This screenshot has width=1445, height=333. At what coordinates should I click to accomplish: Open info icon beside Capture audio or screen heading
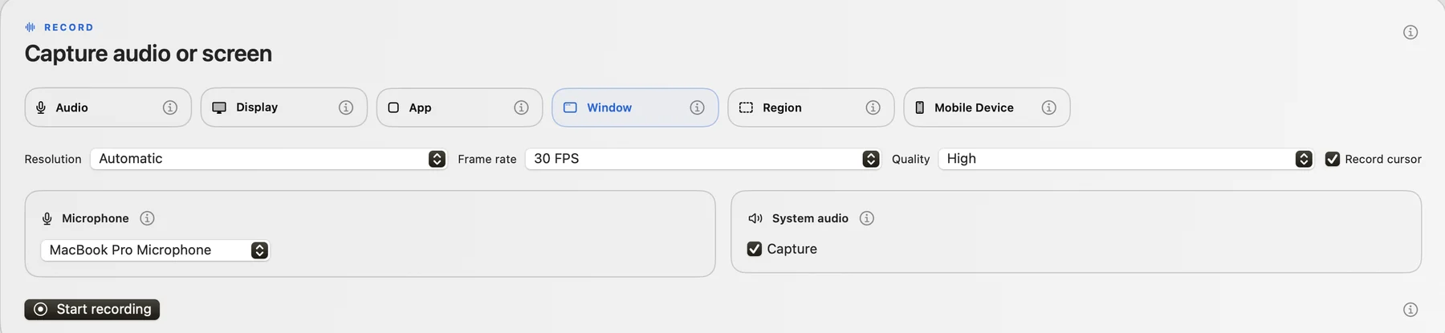tap(1410, 32)
